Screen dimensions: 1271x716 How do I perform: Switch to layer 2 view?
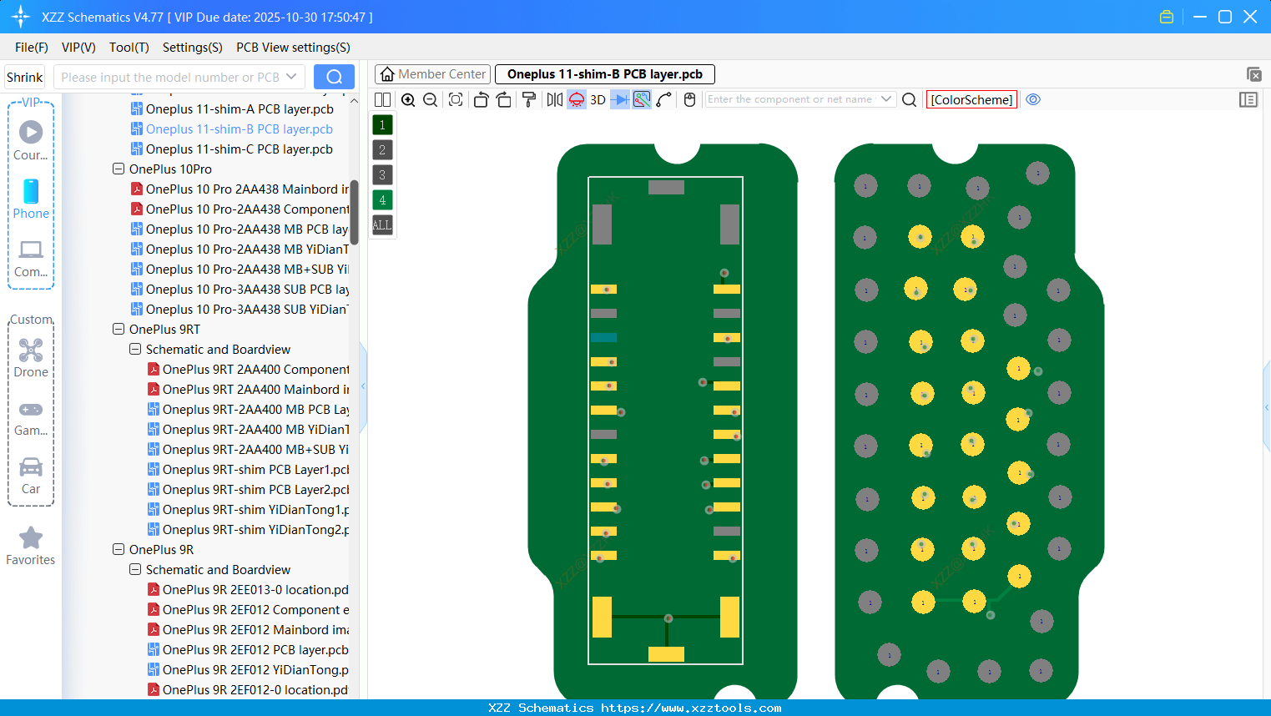tap(381, 149)
